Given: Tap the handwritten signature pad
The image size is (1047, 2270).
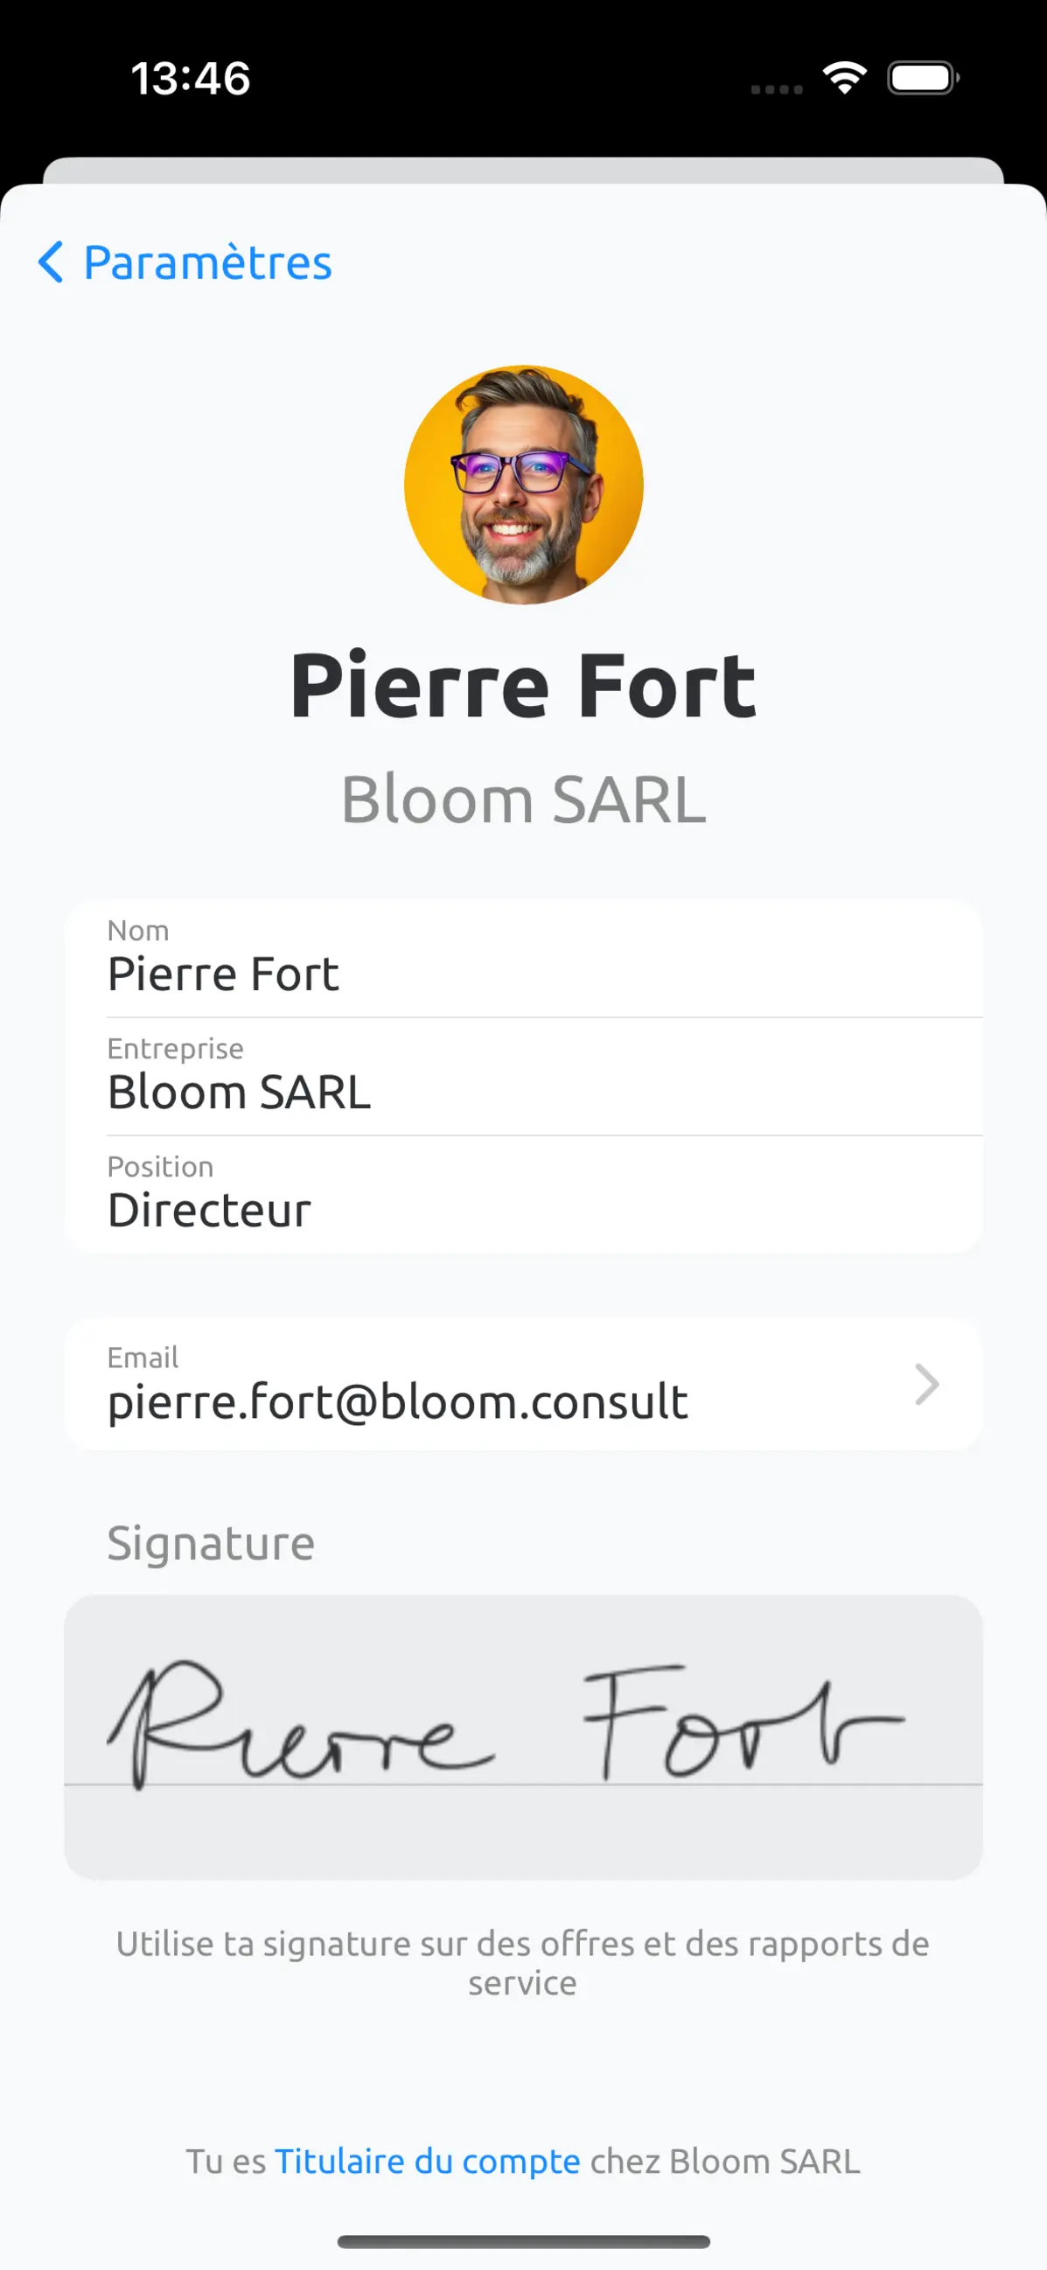Looking at the screenshot, I should click(x=523, y=1737).
